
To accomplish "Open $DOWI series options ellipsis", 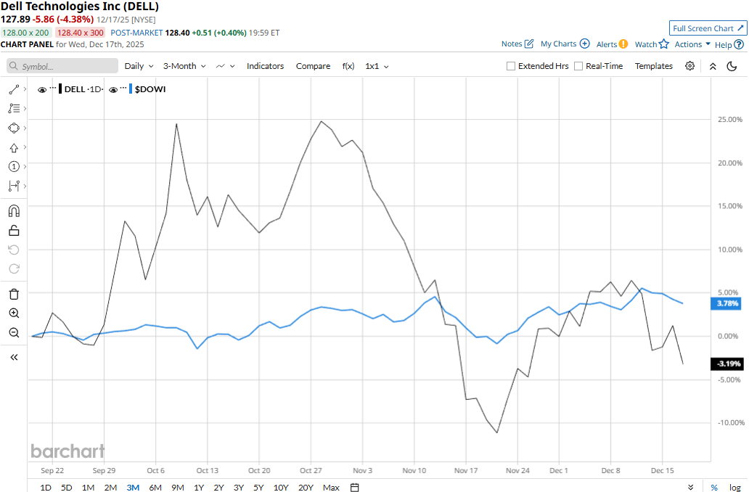I will [123, 88].
